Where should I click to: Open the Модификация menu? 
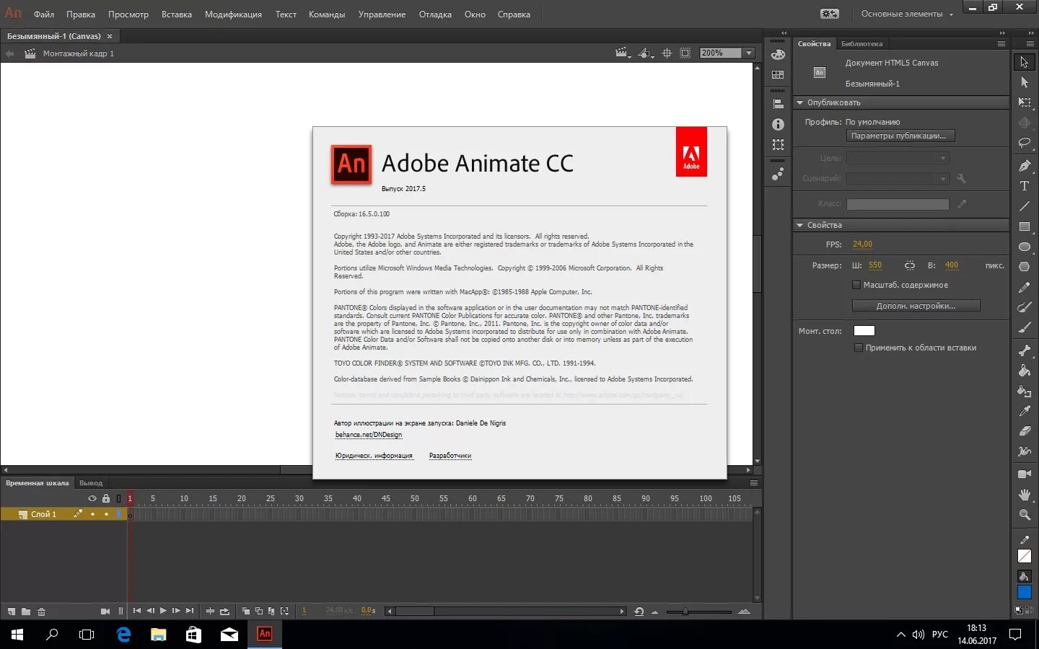pos(233,14)
